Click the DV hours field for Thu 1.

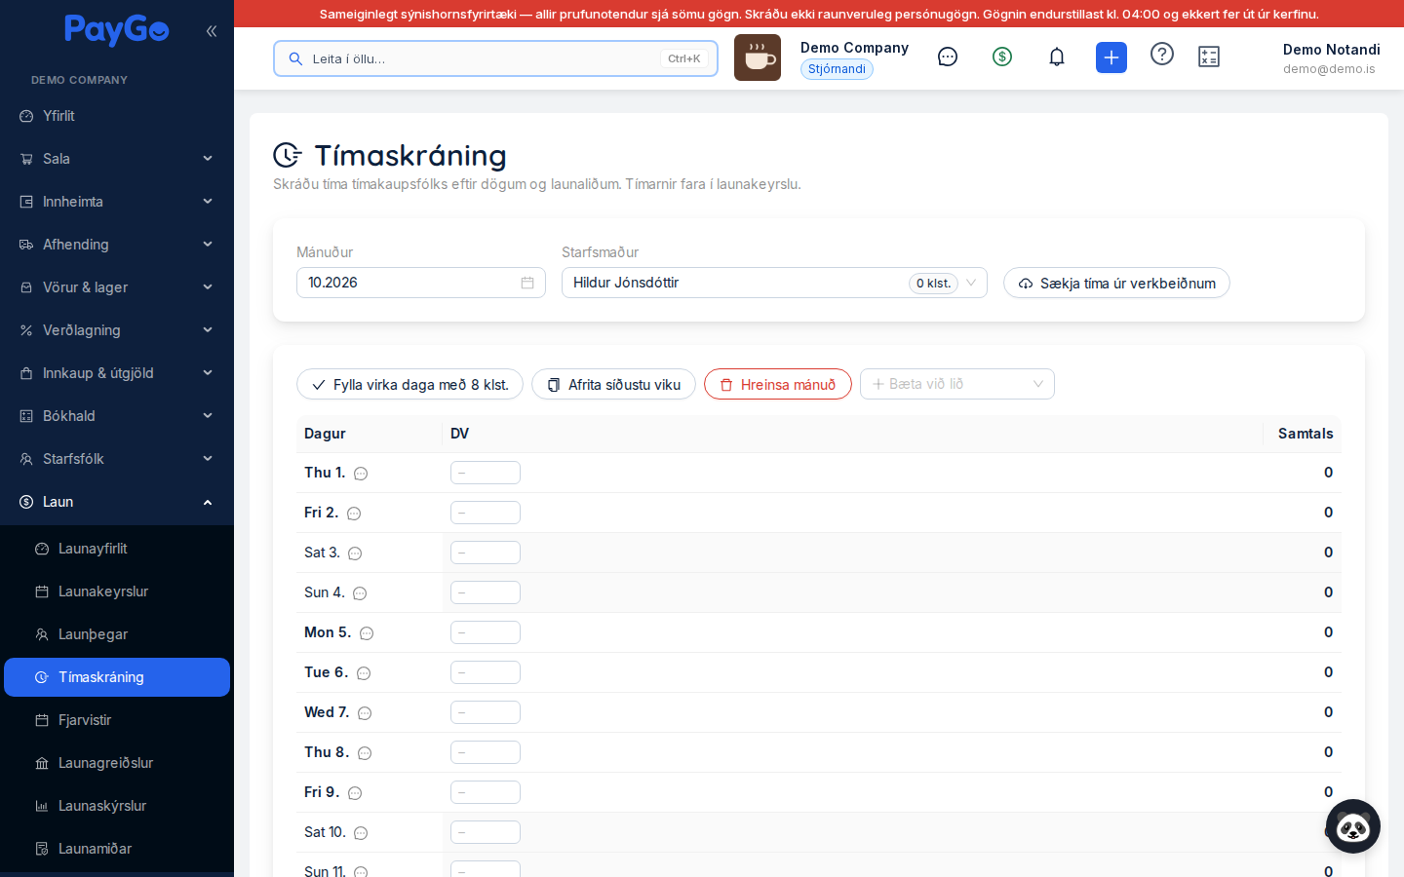[x=486, y=473]
